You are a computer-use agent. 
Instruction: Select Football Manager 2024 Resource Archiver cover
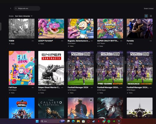[x=140, y=68]
